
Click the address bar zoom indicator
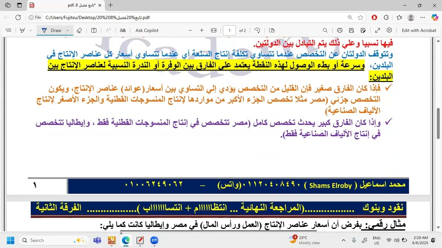(x=350, y=17)
